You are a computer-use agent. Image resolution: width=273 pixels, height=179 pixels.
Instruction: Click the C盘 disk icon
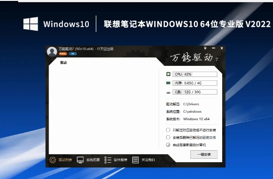point(168,92)
